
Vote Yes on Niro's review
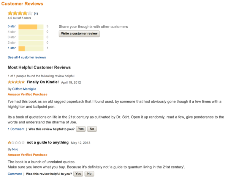coord(78,174)
